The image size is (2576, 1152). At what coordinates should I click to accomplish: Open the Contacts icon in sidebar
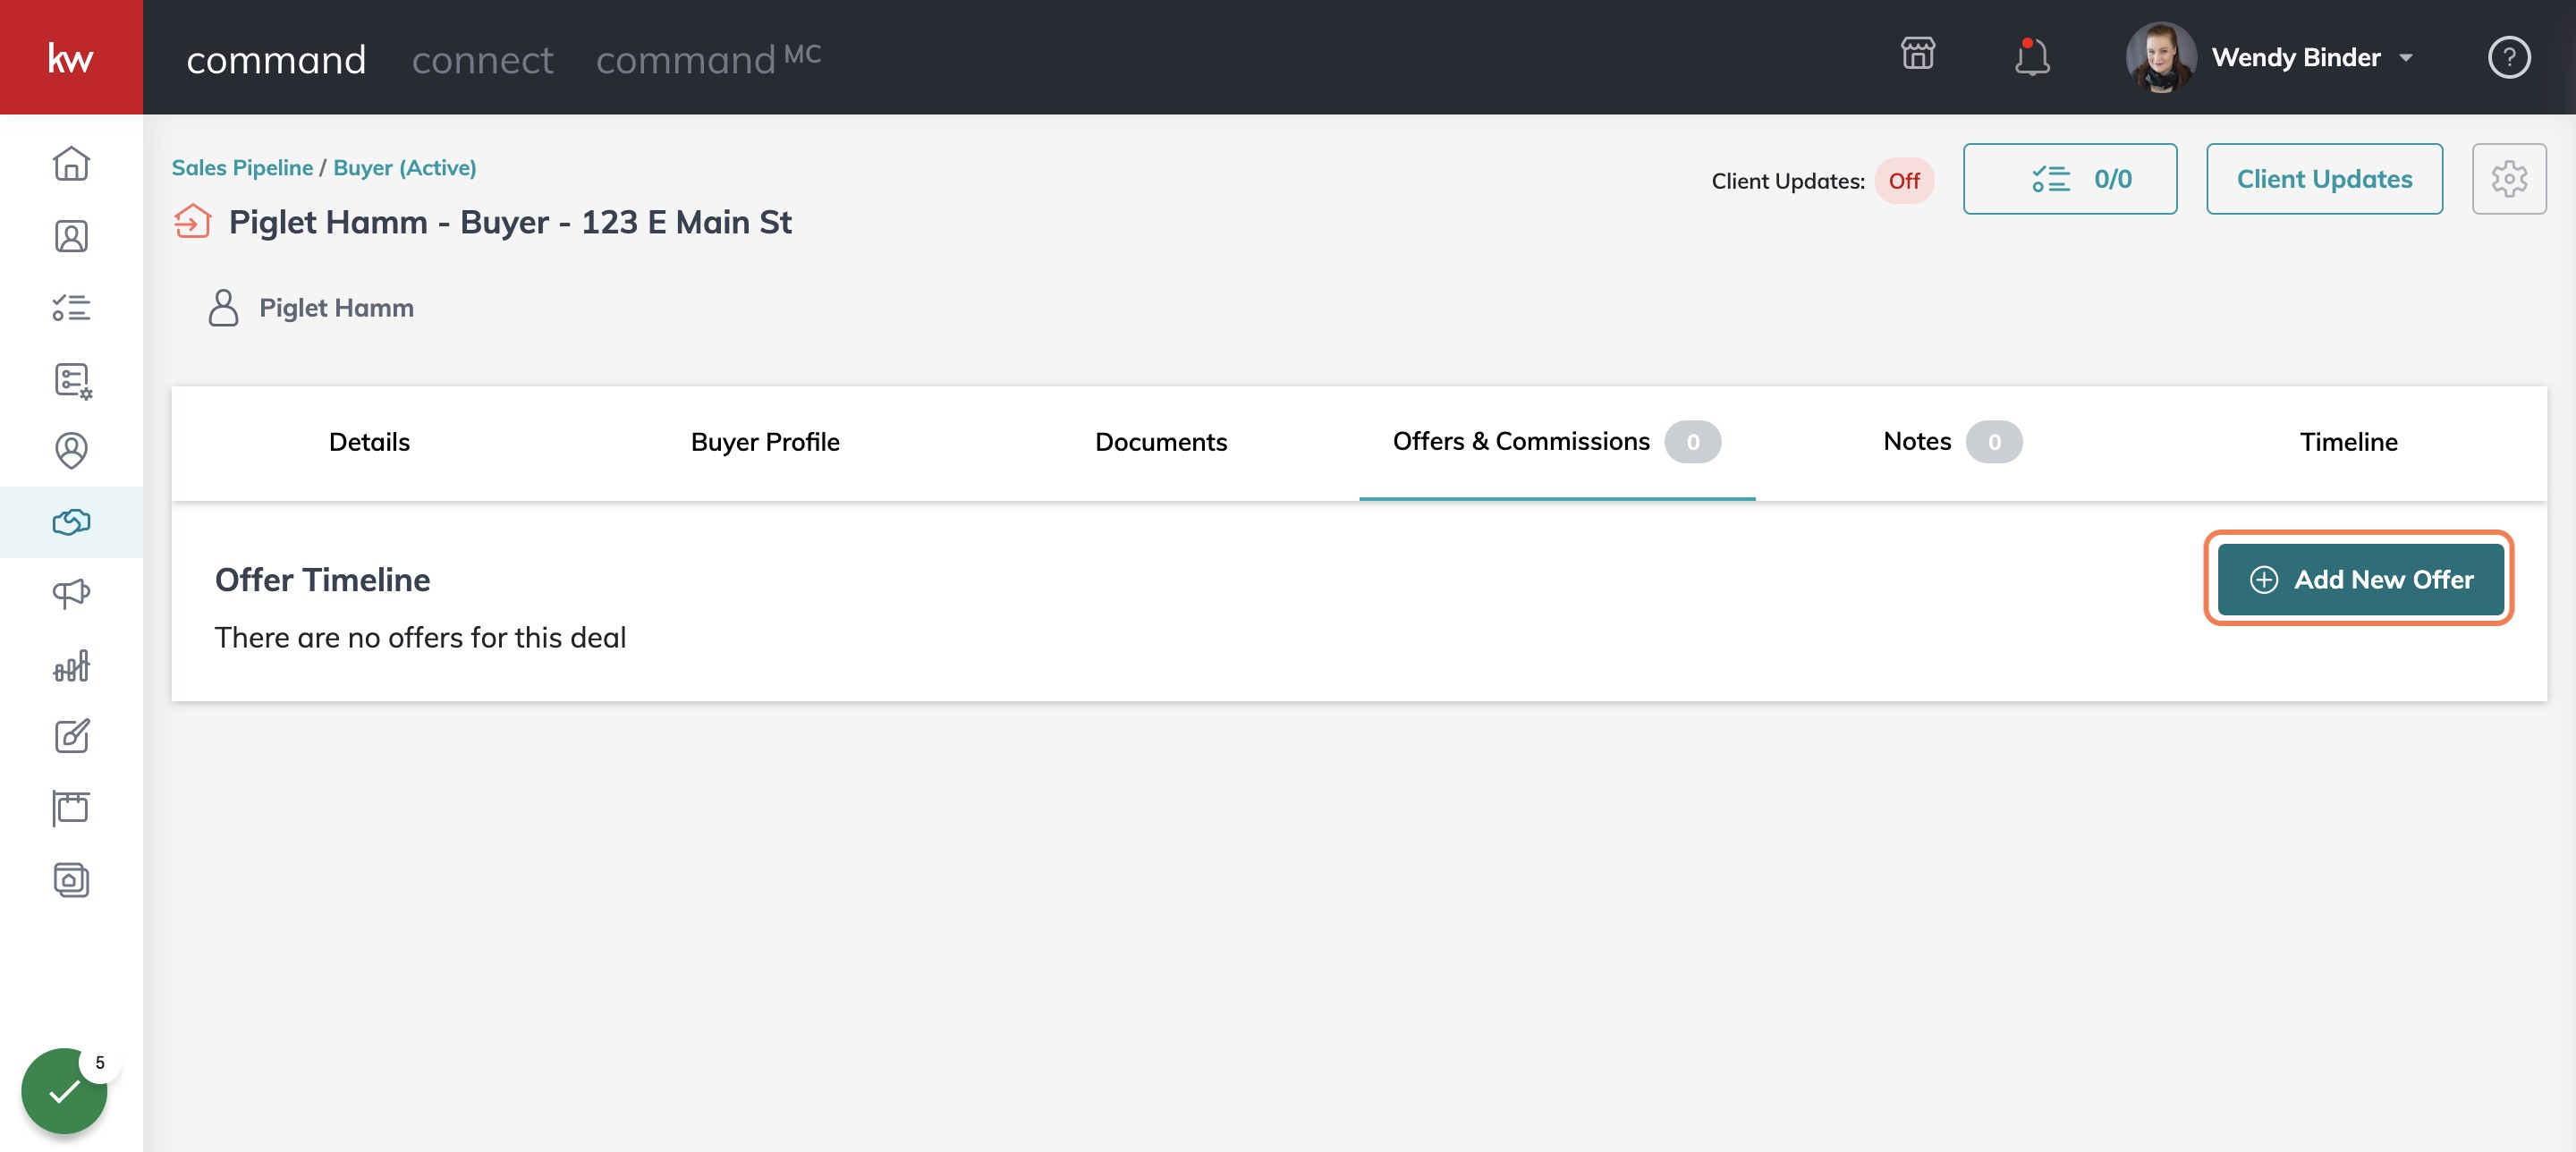pos(71,236)
